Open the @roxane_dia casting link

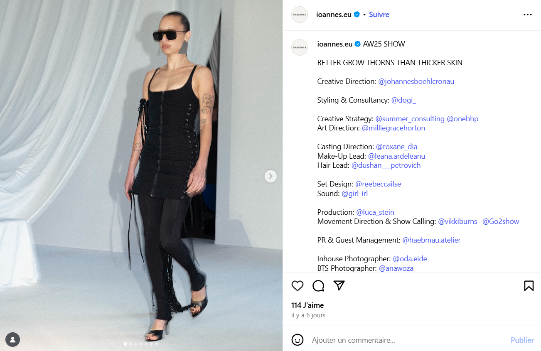coord(397,147)
